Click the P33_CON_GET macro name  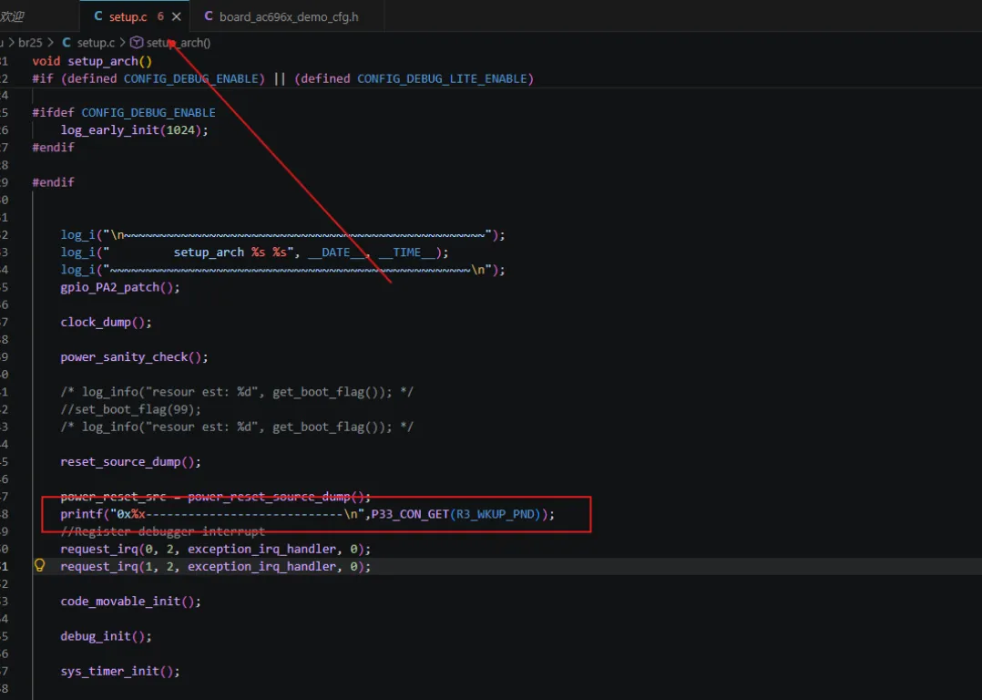(x=410, y=514)
